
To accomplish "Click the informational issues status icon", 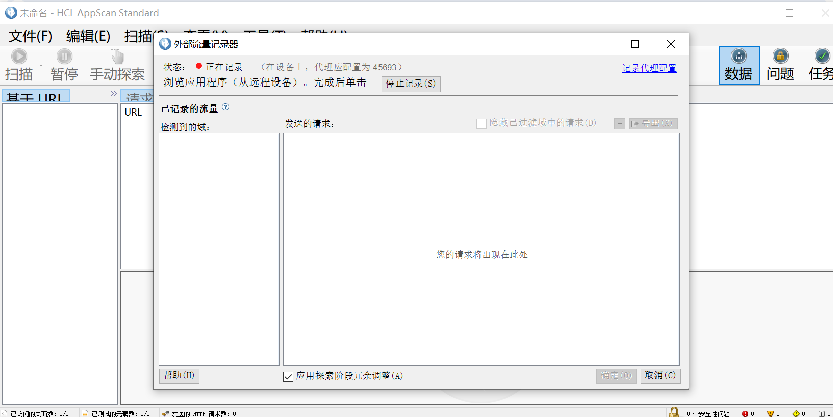I will tap(822, 414).
